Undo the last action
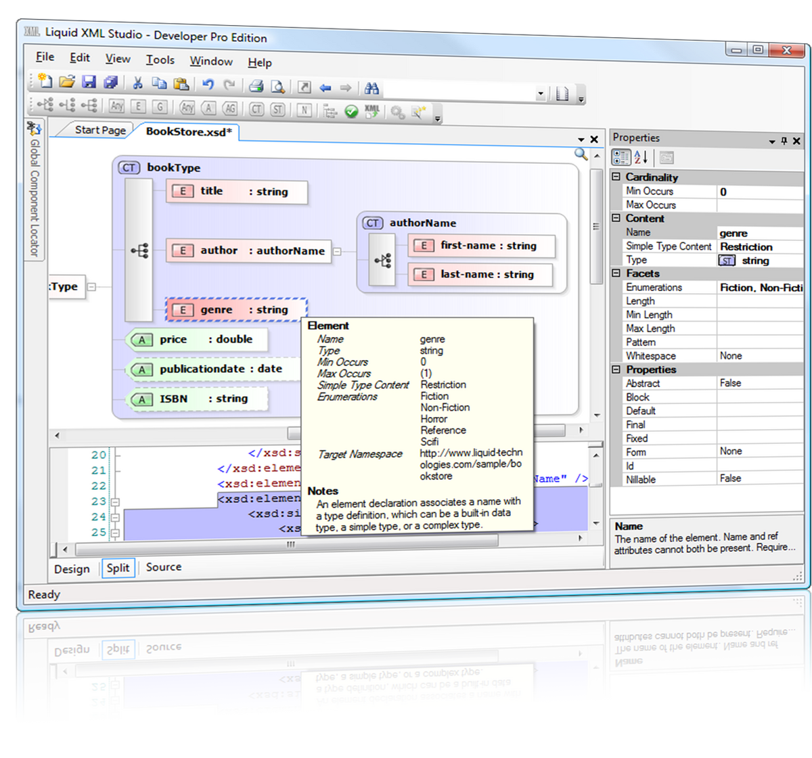 click(208, 85)
